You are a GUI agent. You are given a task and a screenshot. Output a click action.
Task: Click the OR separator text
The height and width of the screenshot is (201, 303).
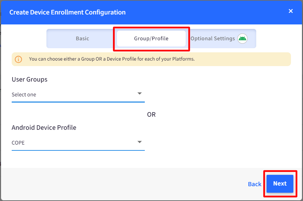coord(151,115)
